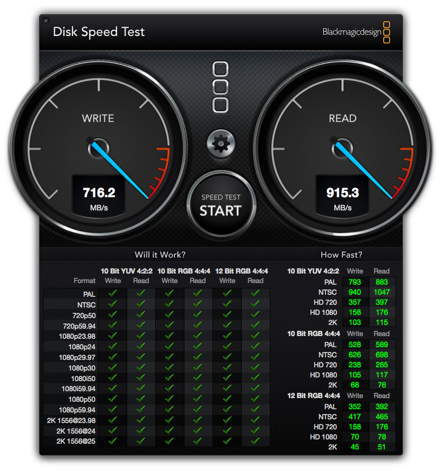Select the 2K 1556@23.98 format row
Image resolution: width=442 pixels, height=476 pixels.
(x=156, y=420)
